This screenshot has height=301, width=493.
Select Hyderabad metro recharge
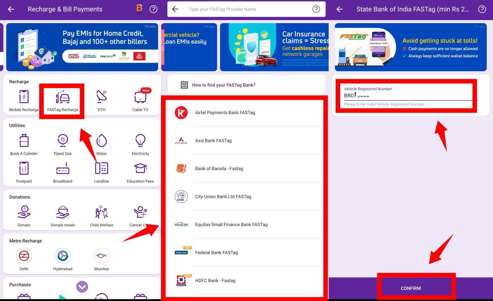coord(63,260)
